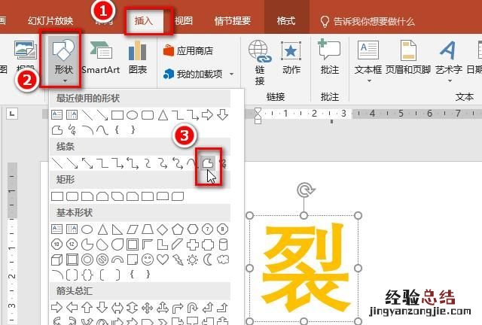Open the 视图 tab
482x325 pixels.
tap(184, 21)
